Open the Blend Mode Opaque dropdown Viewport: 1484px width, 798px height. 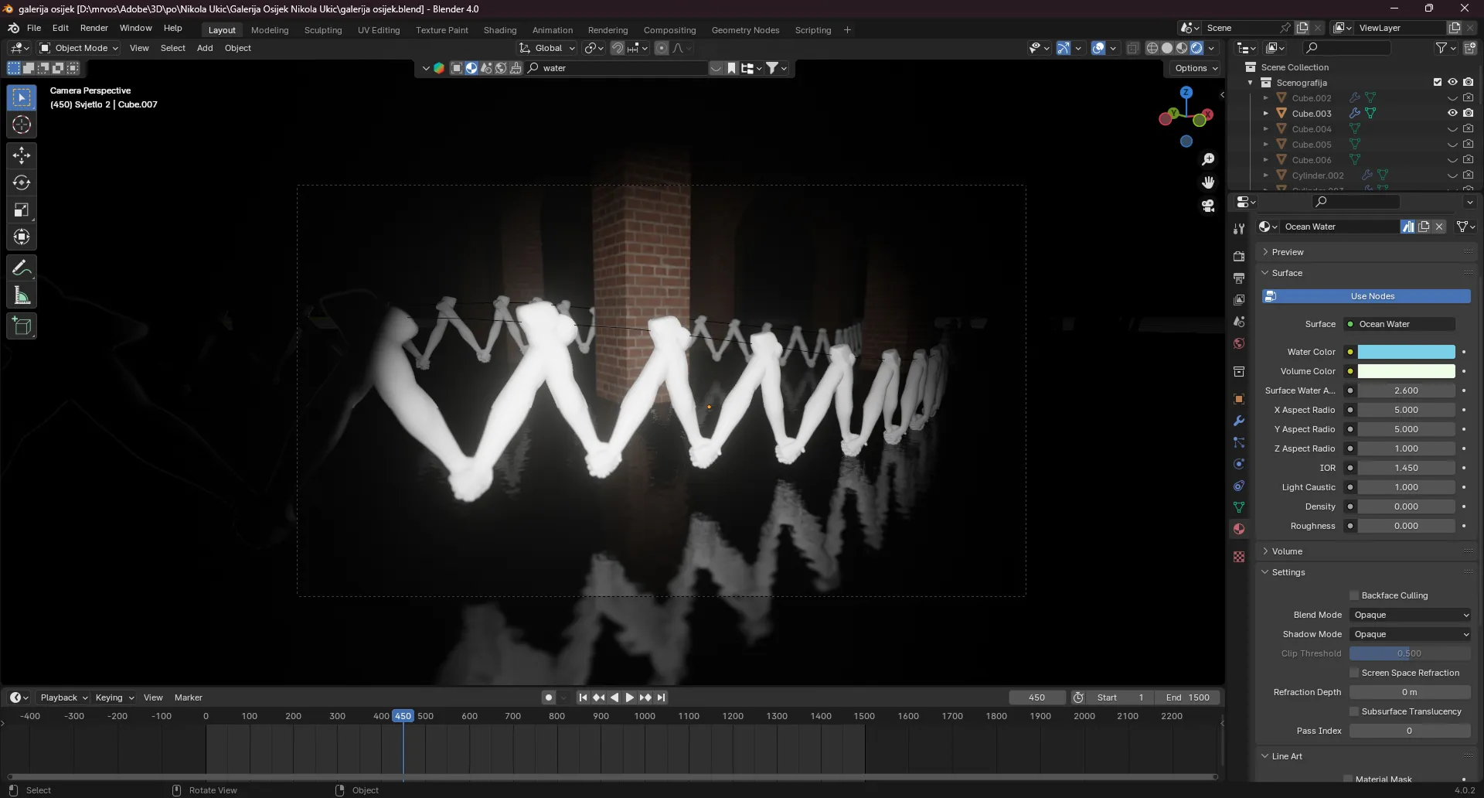pos(1411,615)
